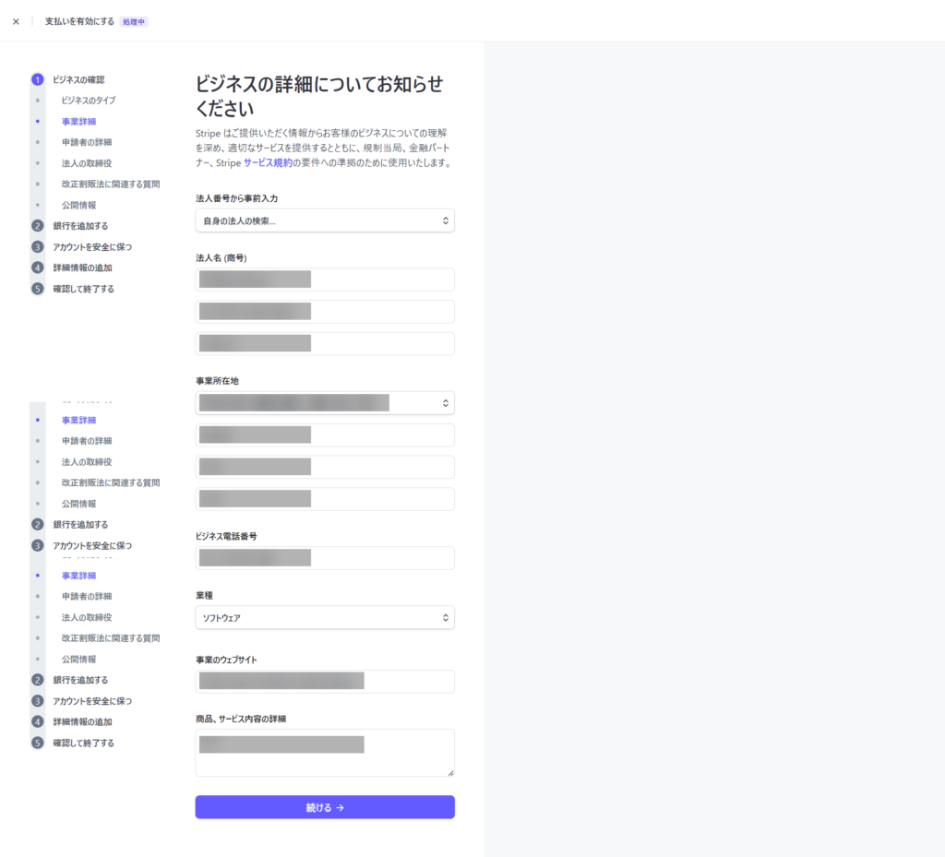945x857 pixels.
Task: Click the 処理中 status badge
Action: click(134, 21)
